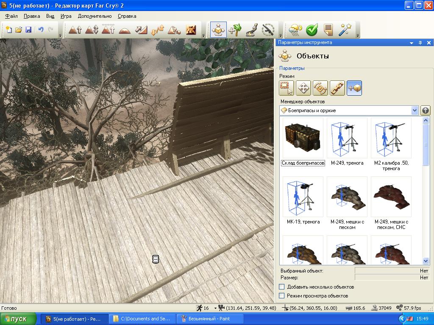Select the М-249, мешки с песком object

(x=347, y=204)
